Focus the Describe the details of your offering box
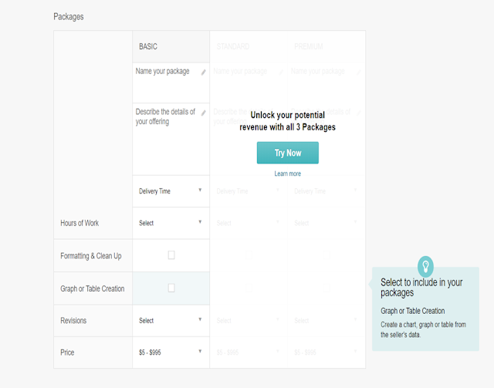Image resolution: width=494 pixels, height=388 pixels. (x=166, y=131)
